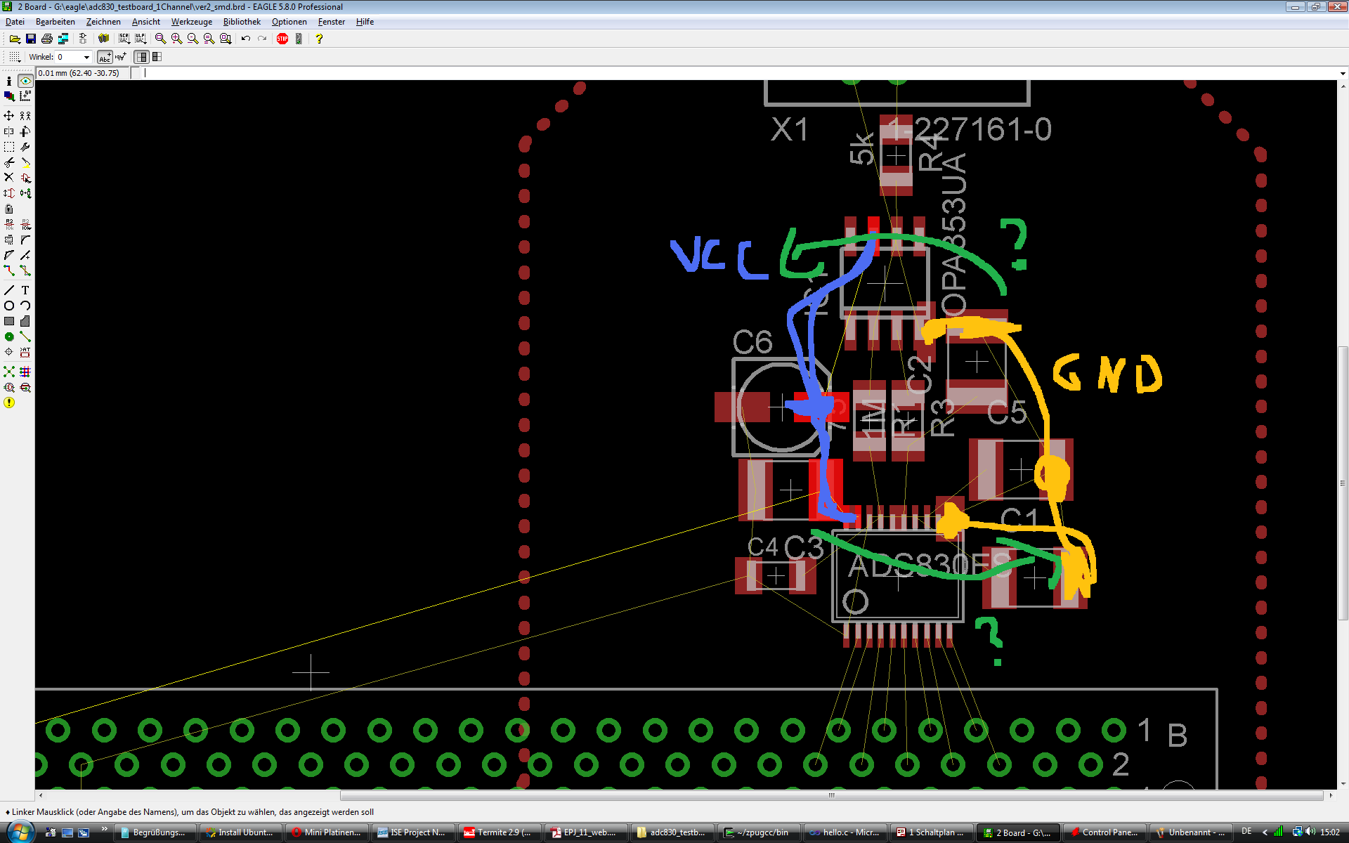Open the CAM processor icon
The height and width of the screenshot is (843, 1349).
coord(63,39)
